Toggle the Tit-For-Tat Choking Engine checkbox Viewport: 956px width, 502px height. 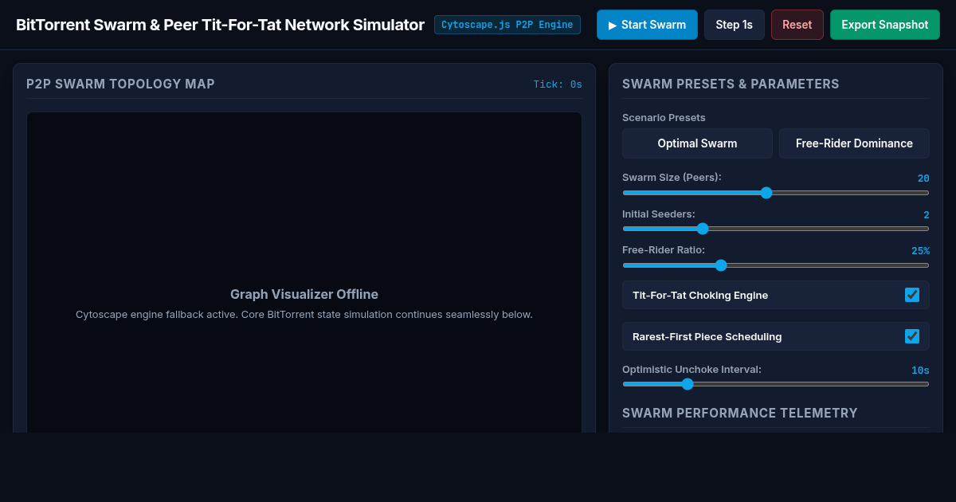pyautogui.click(x=912, y=295)
